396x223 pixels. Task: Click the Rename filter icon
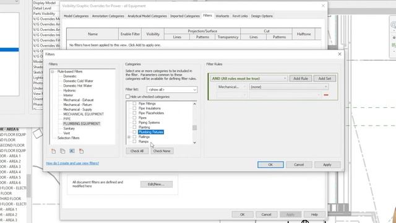pyautogui.click(x=72, y=151)
